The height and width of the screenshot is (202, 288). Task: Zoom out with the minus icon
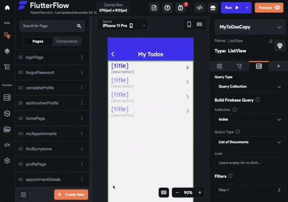coord(177,192)
